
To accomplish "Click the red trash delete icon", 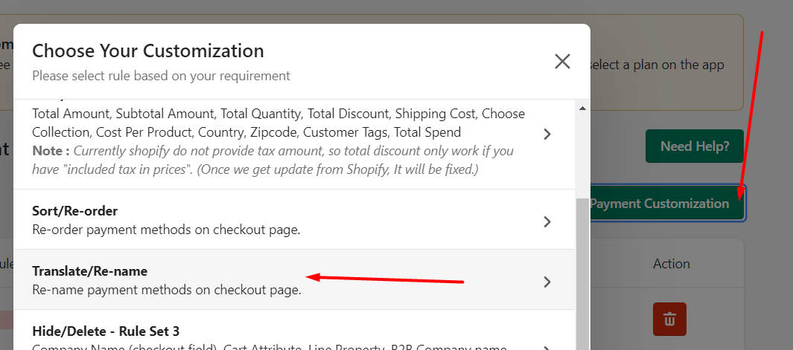I will (x=669, y=320).
